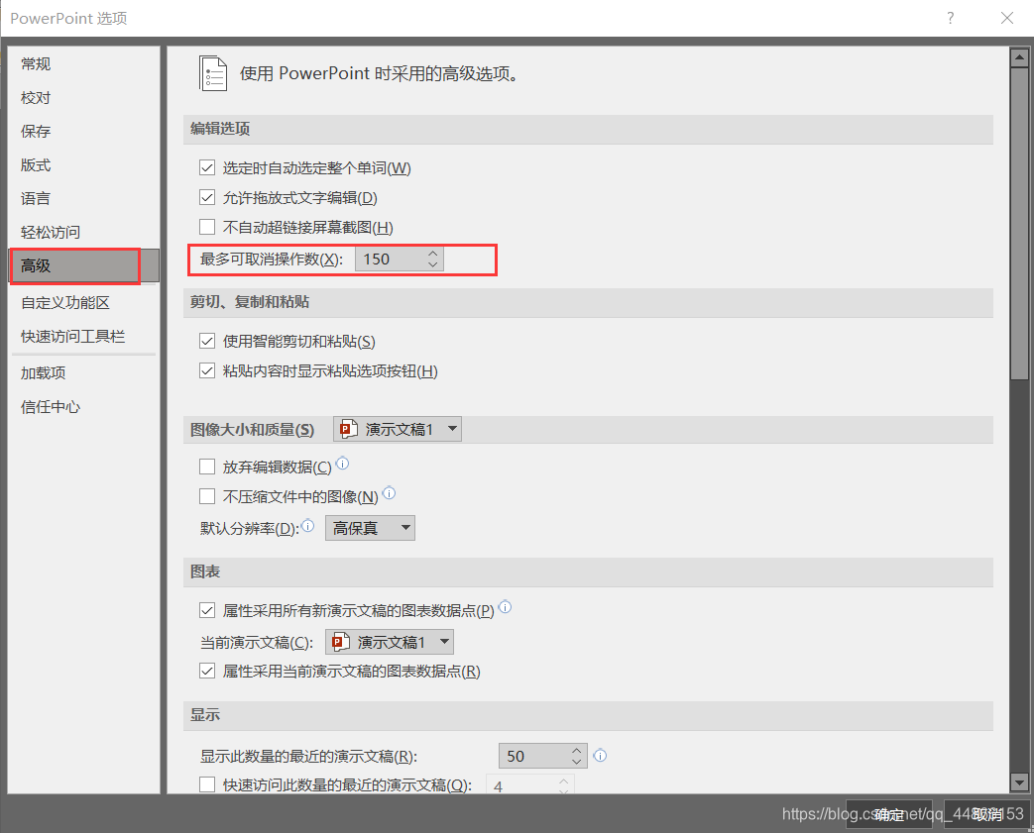Screen dimensions: 1034x833
Task: Open 自定义功能区 options category
Action: click(x=83, y=302)
